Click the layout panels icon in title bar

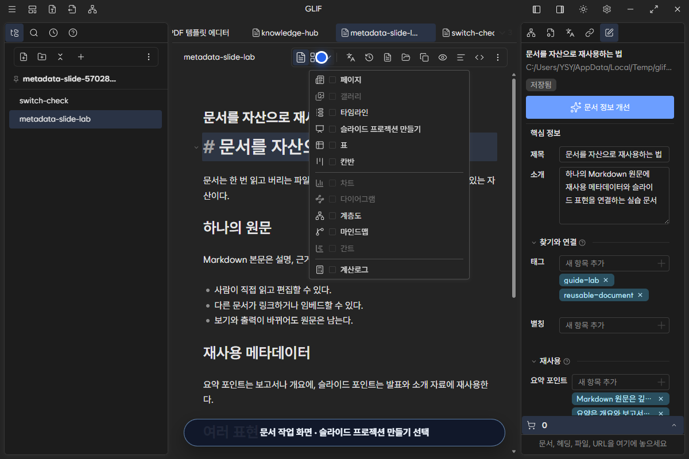coord(32,9)
